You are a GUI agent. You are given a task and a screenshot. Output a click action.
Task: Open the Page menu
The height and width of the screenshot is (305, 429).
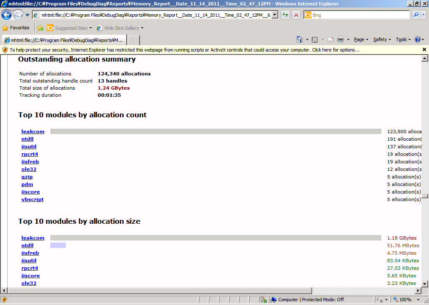pos(361,39)
